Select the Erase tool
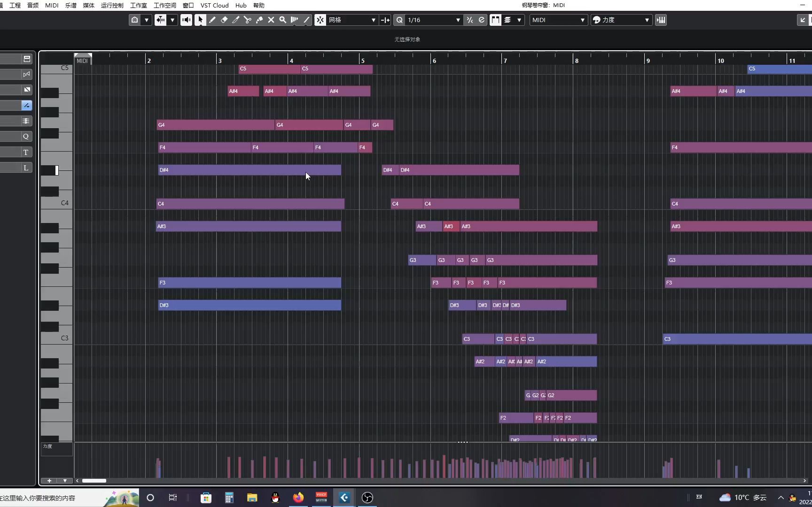 coord(224,20)
